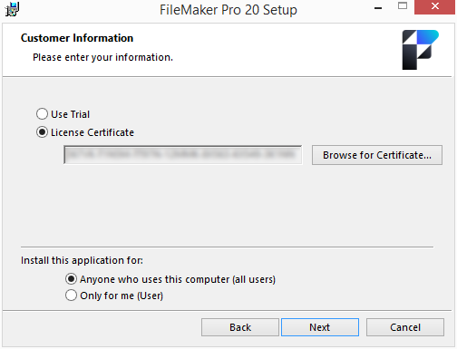457x349 pixels.
Task: Continue setup with the Next button
Action: tap(320, 327)
